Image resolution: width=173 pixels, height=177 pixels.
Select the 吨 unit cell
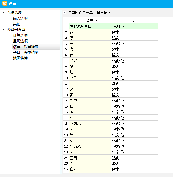pyautogui.click(x=90, y=112)
